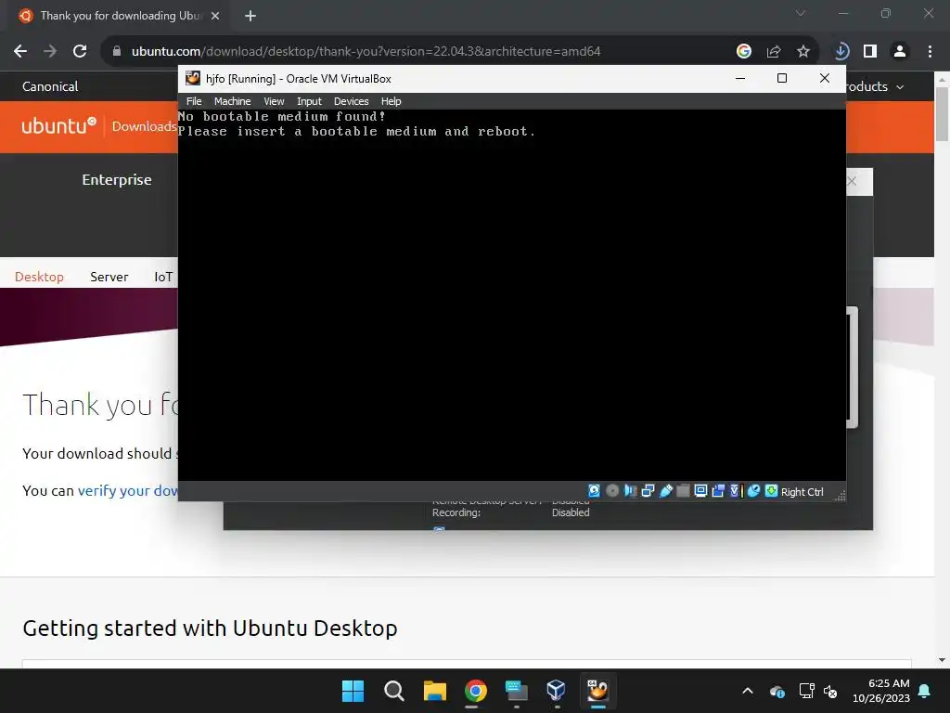Click the Chrome forward navigation arrow
Viewport: 950px width, 713px height.
click(50, 52)
